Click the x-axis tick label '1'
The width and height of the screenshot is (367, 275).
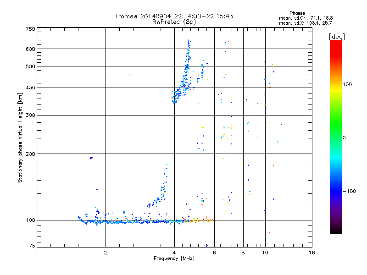(x=37, y=253)
